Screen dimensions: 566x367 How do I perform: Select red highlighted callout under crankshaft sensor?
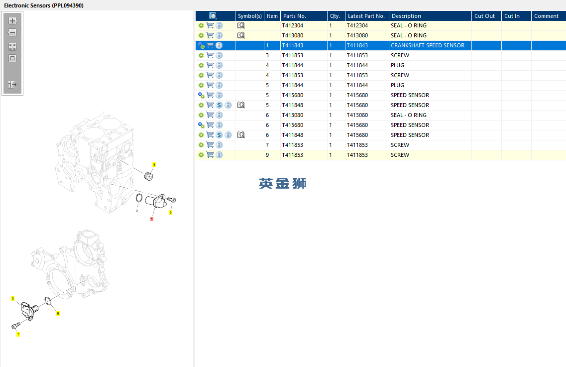(152, 219)
